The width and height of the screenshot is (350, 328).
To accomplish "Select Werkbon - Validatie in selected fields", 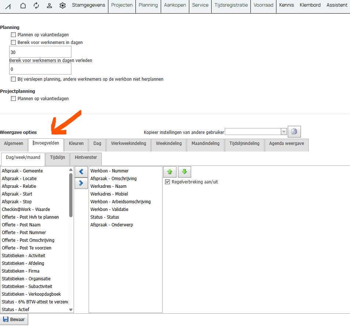I will tap(109, 209).
